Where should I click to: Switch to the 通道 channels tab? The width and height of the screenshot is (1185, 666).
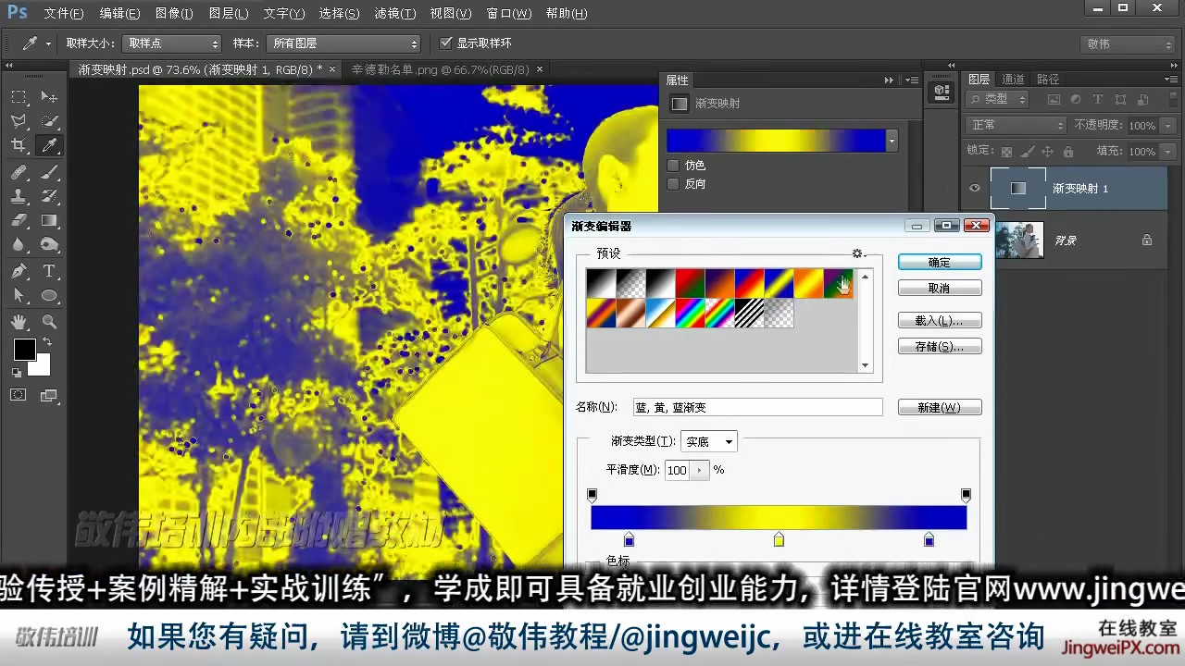pos(1014,80)
